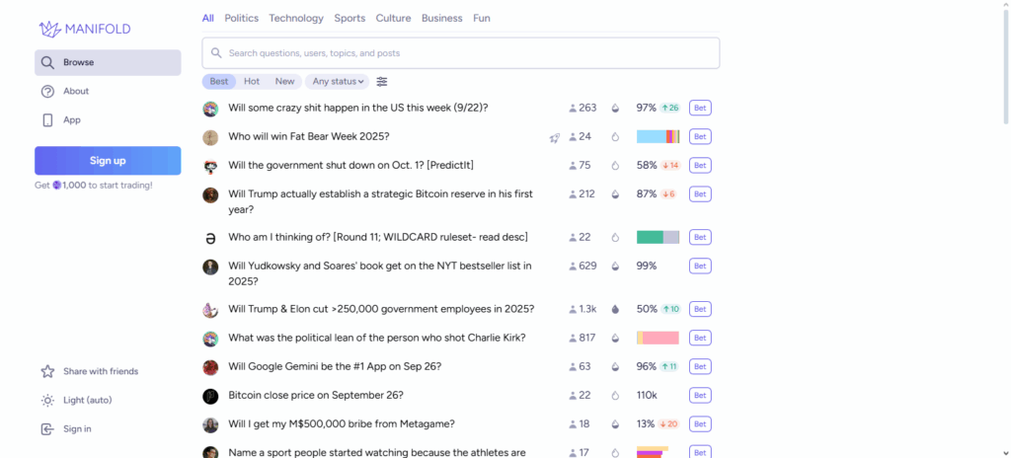The image size is (1011, 458).
Task: Click the 110k value on Bitcoin price row
Action: click(x=647, y=396)
